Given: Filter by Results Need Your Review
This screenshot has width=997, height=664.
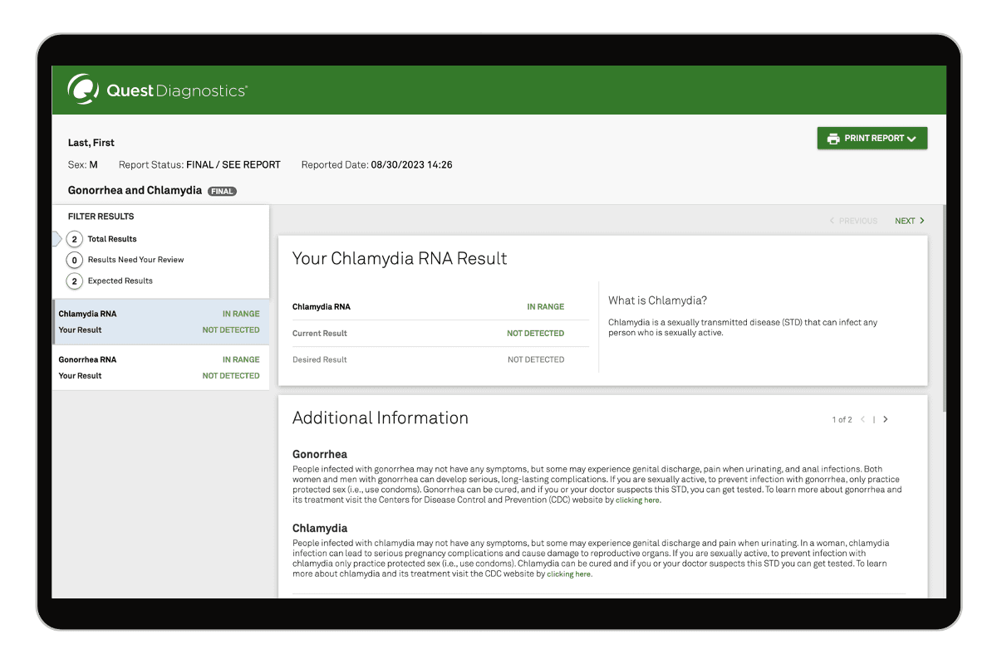Looking at the screenshot, I should point(135,260).
